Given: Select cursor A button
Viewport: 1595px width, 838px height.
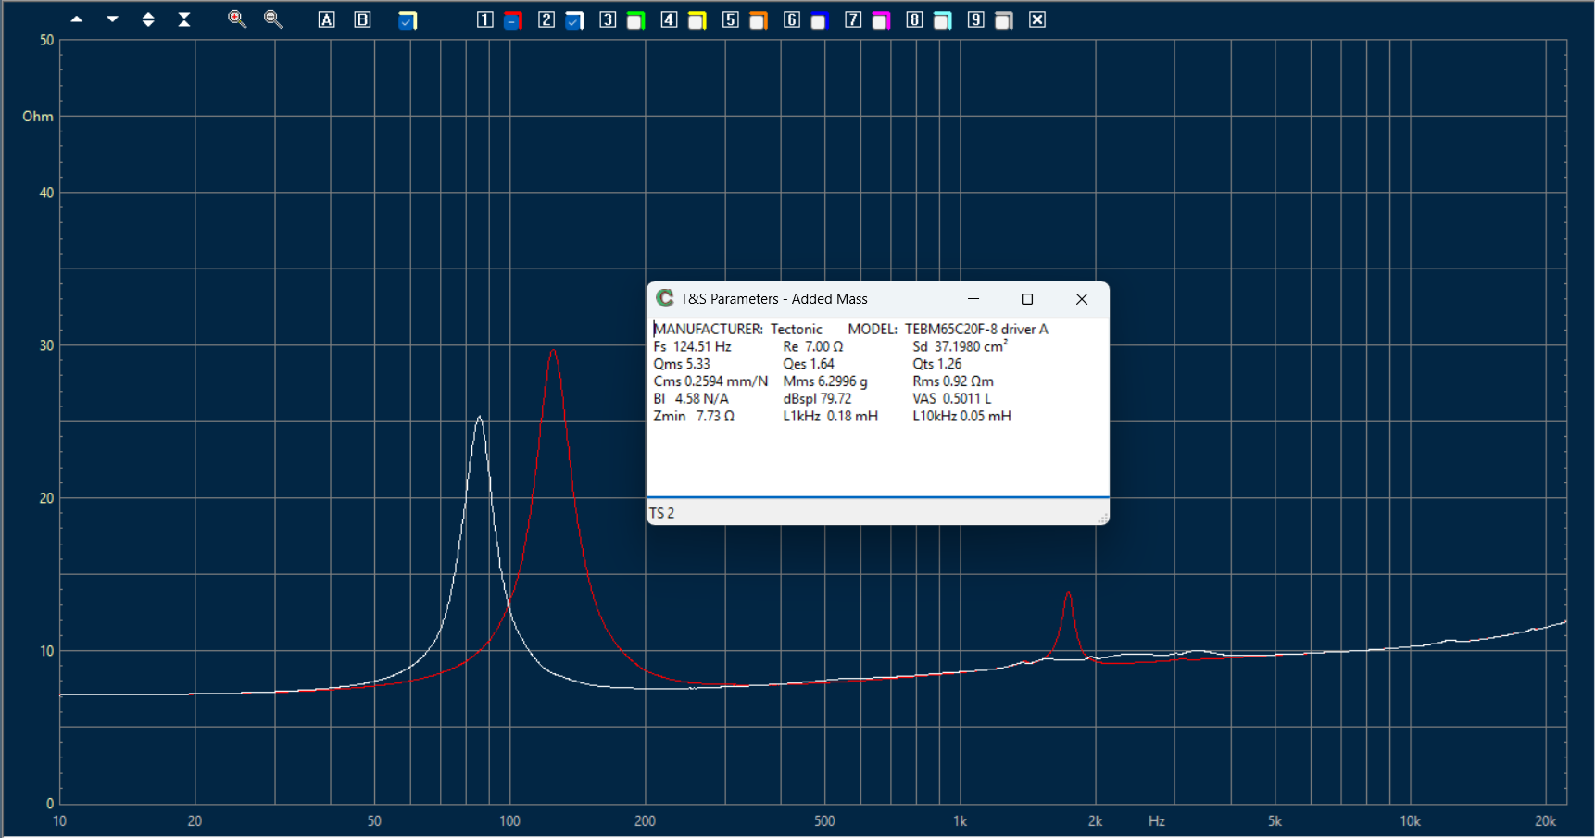Looking at the screenshot, I should coord(326,19).
